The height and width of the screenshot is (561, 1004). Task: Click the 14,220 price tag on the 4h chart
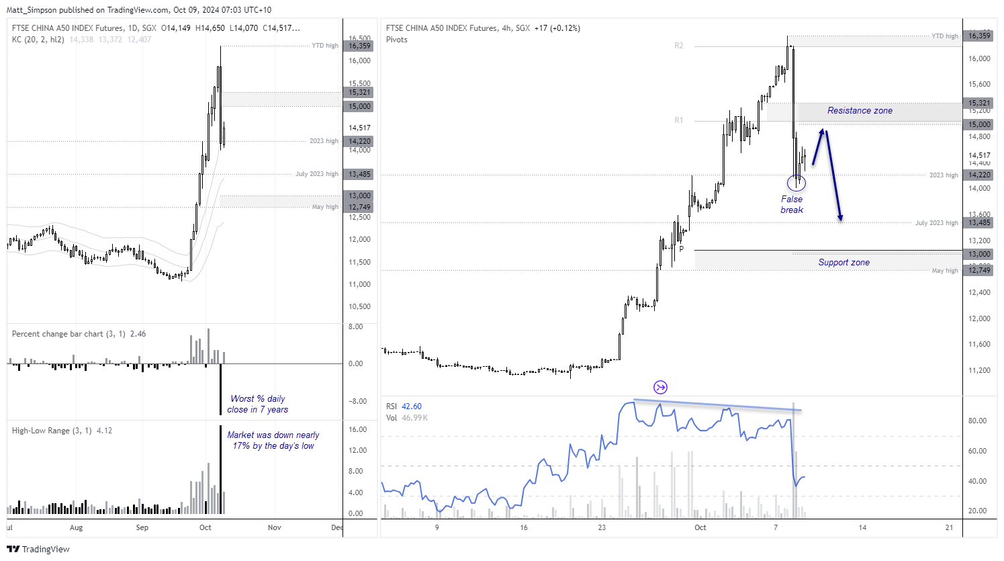tap(979, 175)
